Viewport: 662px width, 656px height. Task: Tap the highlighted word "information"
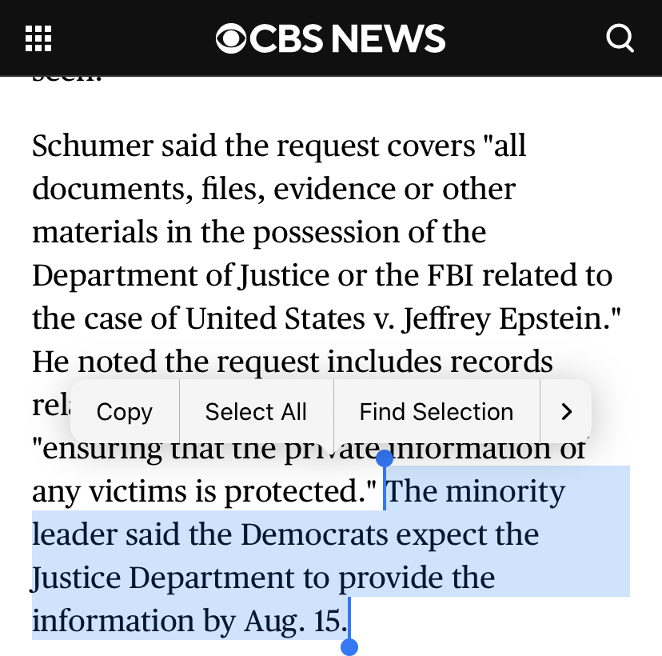(x=113, y=621)
